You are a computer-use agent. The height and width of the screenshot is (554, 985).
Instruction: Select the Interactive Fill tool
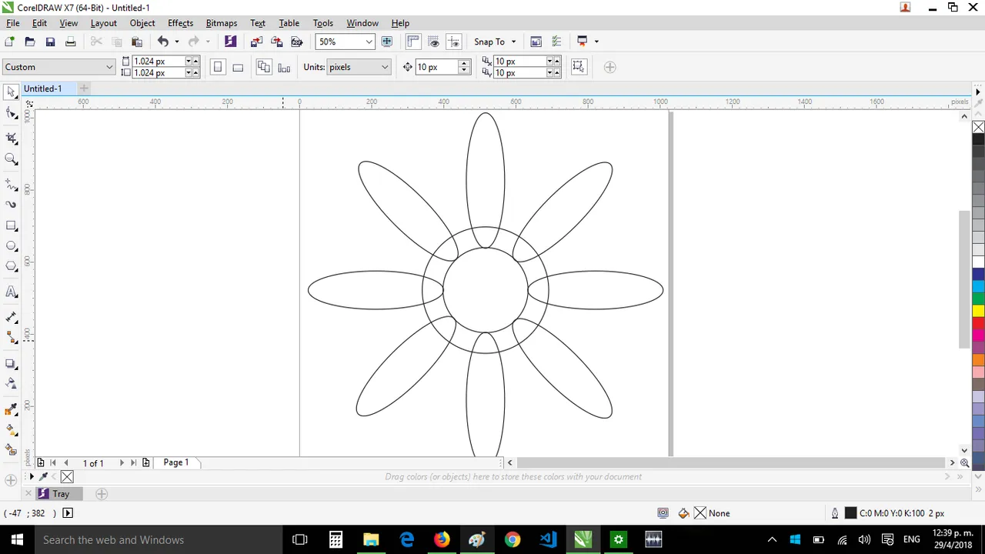coord(11,429)
